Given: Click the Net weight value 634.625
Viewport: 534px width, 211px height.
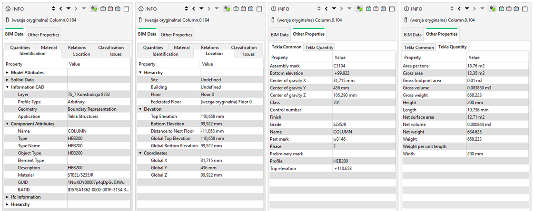Looking at the screenshot, I should (x=475, y=132).
